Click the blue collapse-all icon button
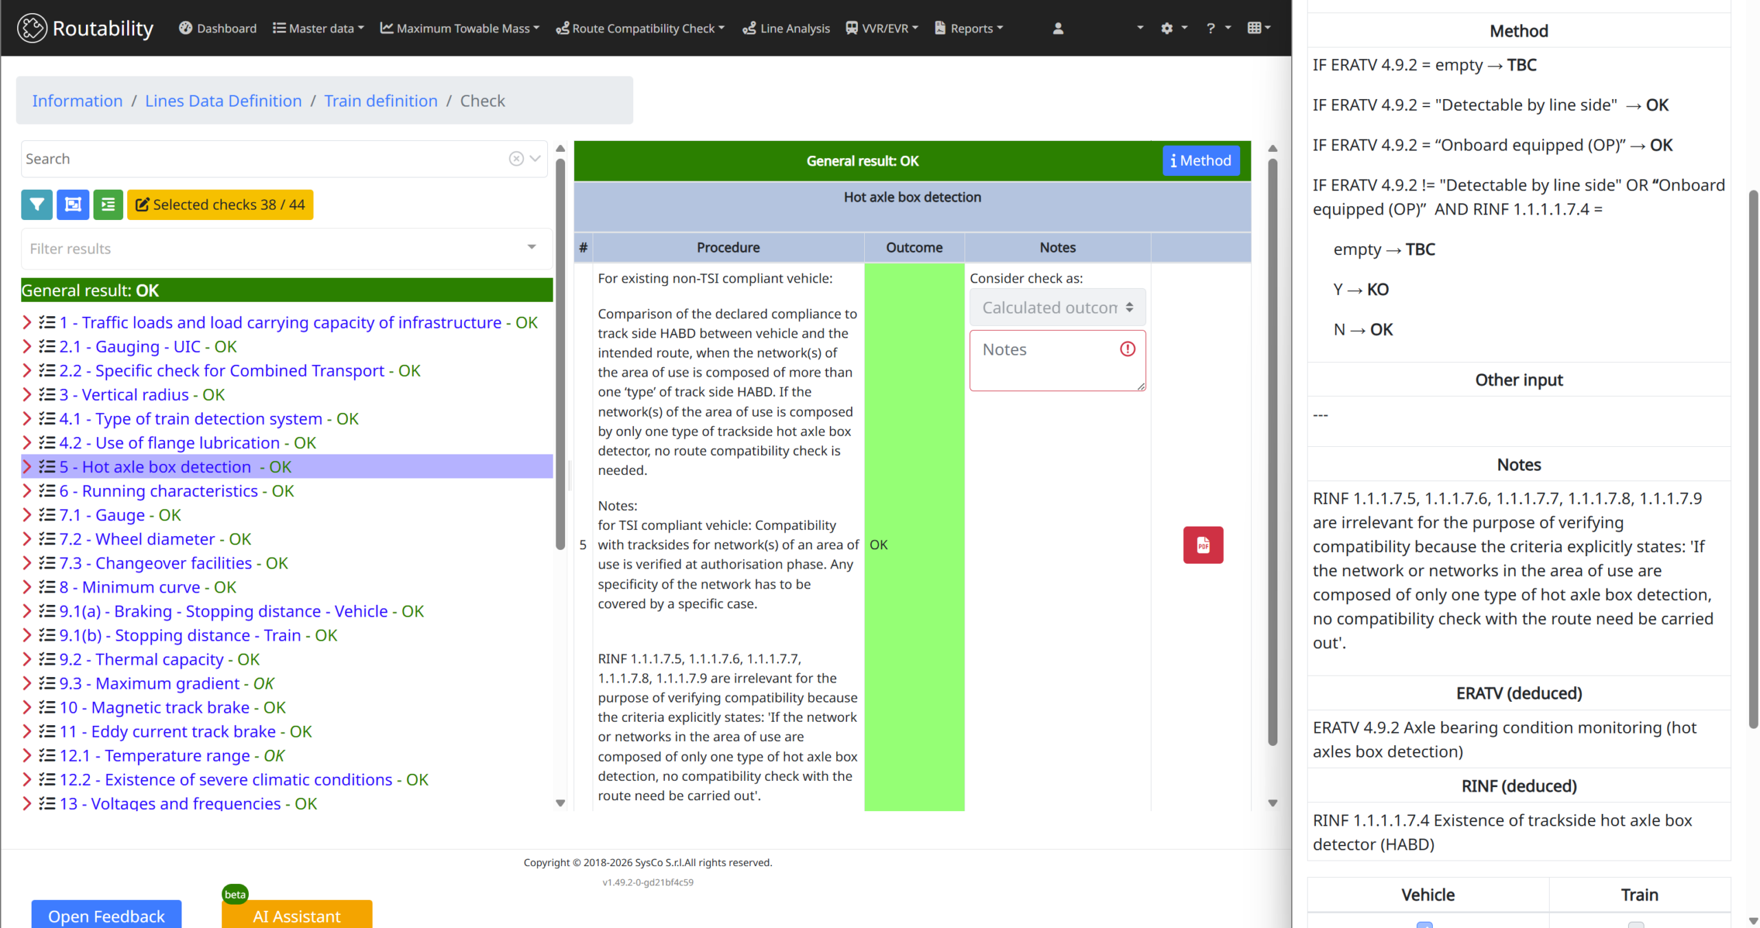1760x928 pixels. pyautogui.click(x=73, y=205)
